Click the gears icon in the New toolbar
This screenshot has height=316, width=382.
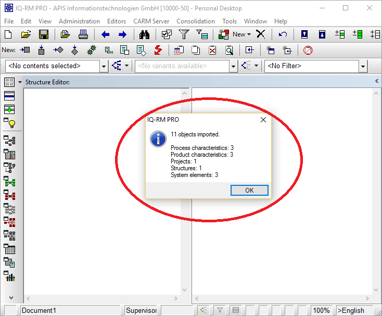pos(92,50)
